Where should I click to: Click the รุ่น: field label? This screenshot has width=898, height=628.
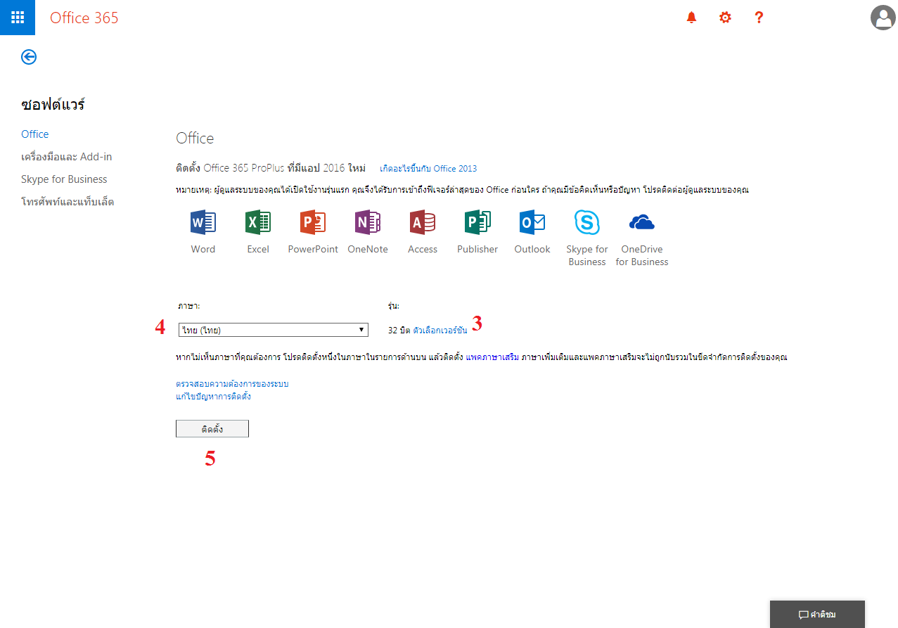(394, 307)
